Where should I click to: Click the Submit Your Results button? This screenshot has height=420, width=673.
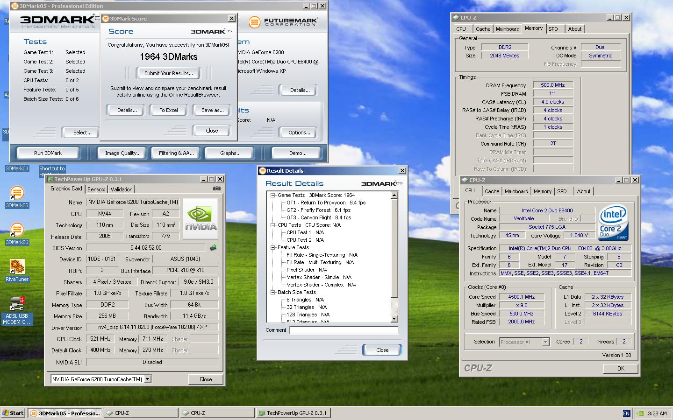[x=168, y=73]
